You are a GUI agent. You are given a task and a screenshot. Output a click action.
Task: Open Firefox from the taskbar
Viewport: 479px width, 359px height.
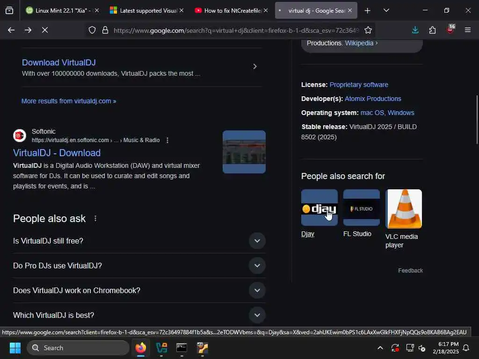(141, 348)
